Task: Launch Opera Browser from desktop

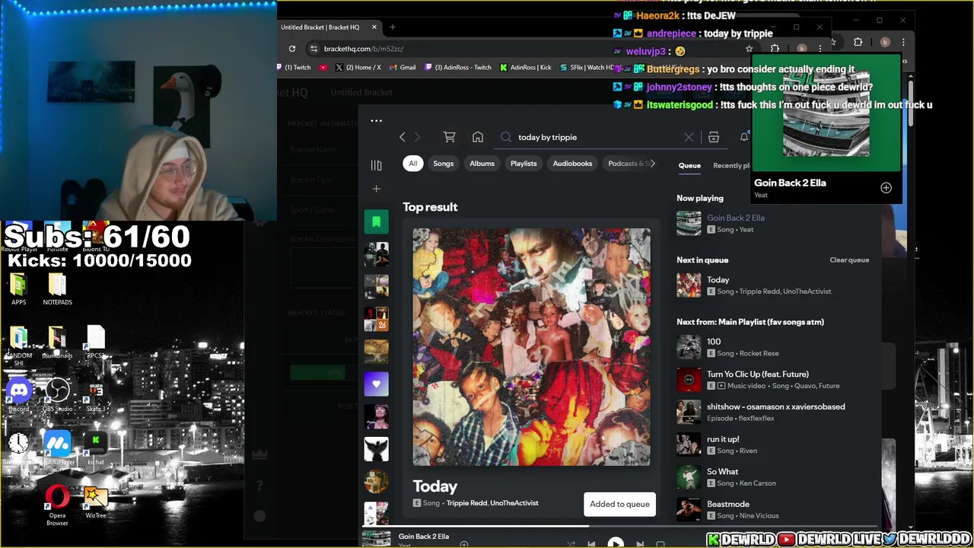Action: (57, 505)
